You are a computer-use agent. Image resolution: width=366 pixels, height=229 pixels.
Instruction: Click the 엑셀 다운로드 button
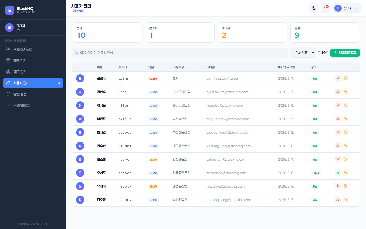(x=345, y=53)
